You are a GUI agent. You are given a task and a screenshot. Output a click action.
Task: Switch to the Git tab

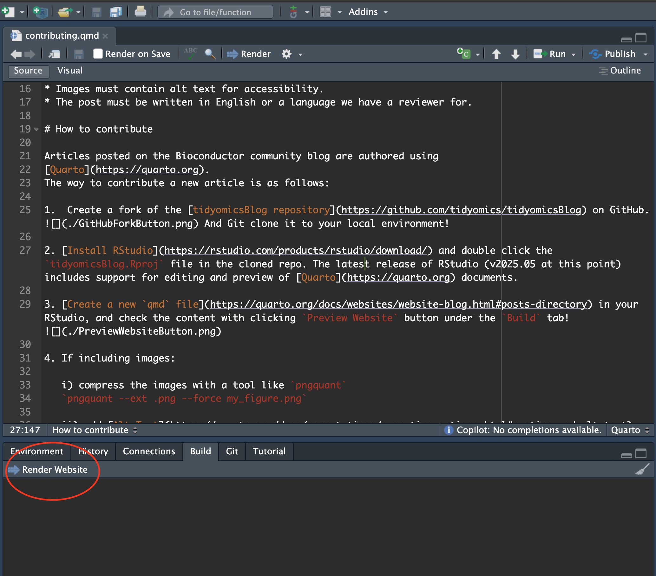coord(232,451)
